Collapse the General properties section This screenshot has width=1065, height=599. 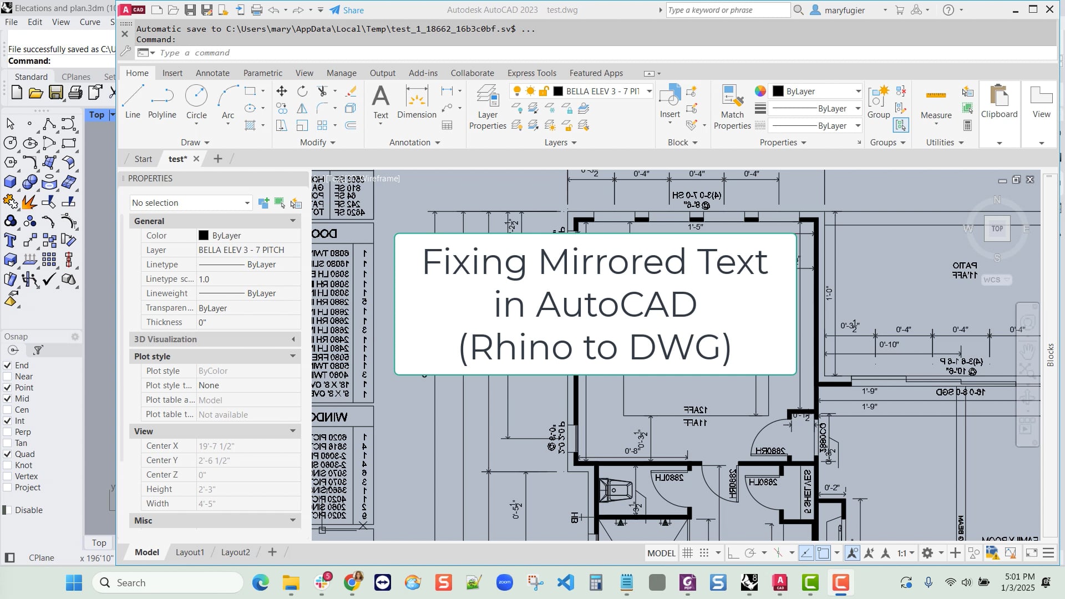[x=293, y=221]
